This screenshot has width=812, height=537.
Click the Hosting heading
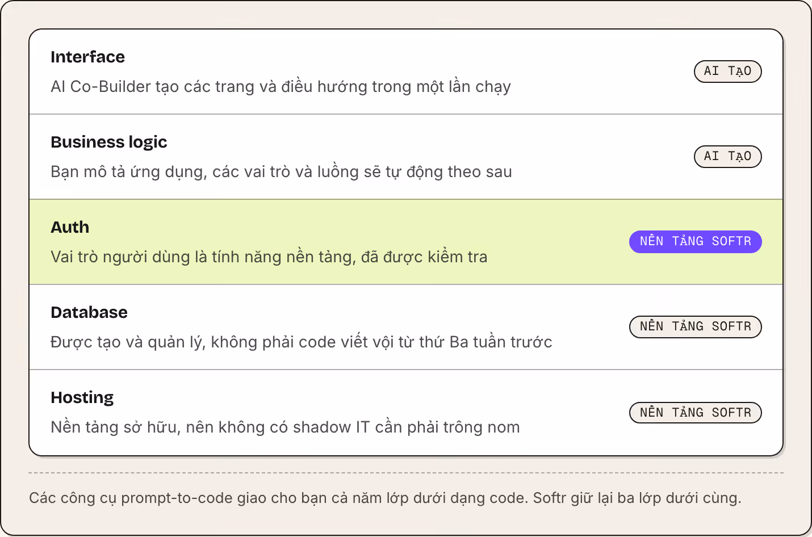(x=82, y=397)
